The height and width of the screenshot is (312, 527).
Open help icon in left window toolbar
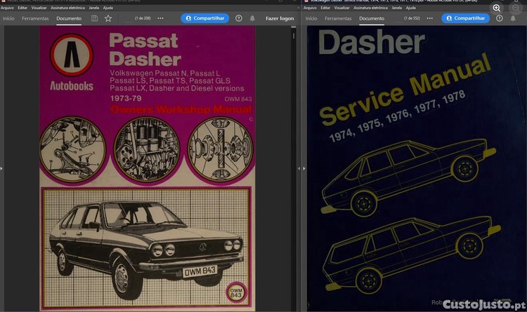tap(239, 18)
